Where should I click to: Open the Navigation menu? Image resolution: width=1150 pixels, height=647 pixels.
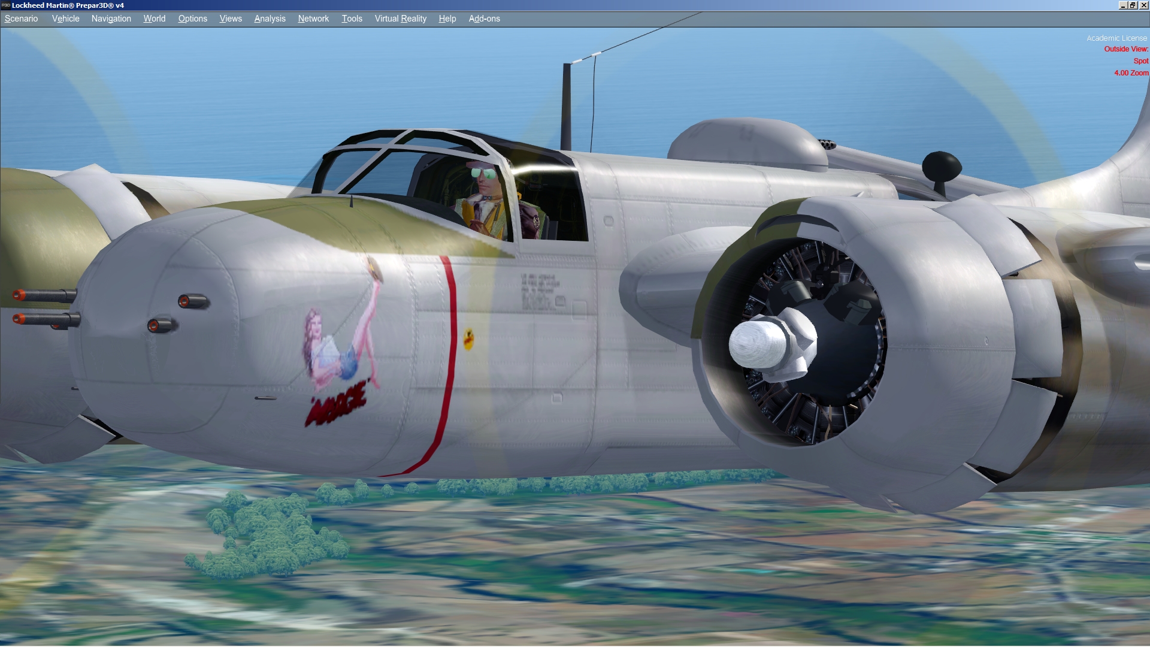(111, 19)
